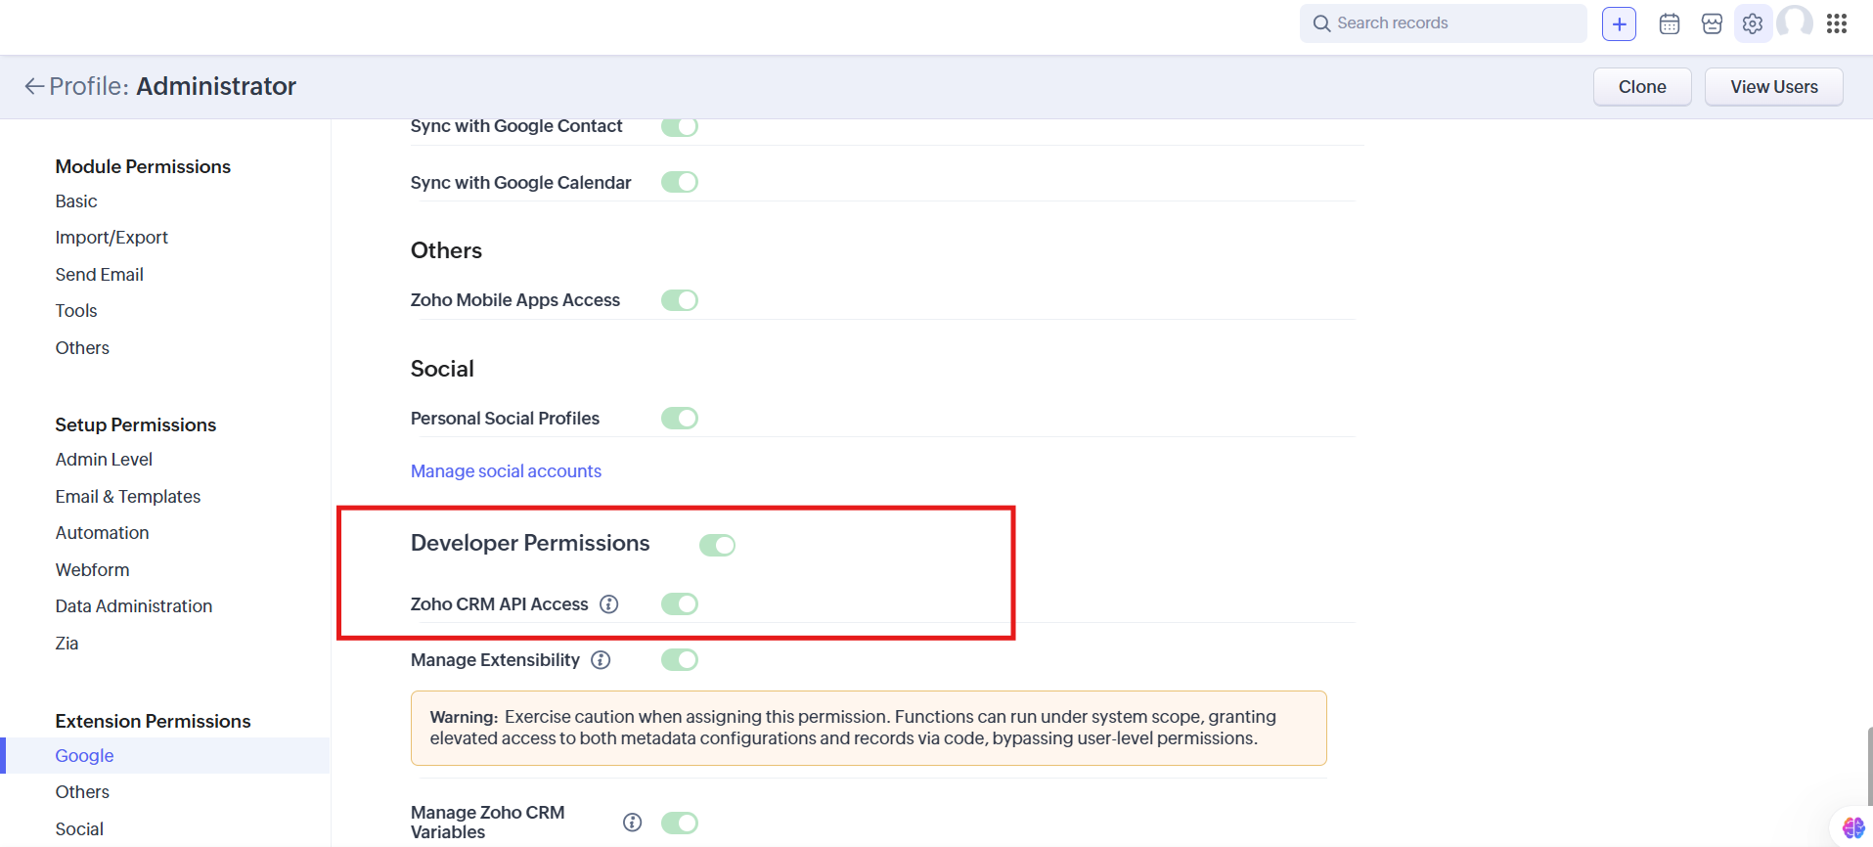This screenshot has height=847, width=1873.
Task: Open the Webform permissions section
Action: click(x=92, y=569)
